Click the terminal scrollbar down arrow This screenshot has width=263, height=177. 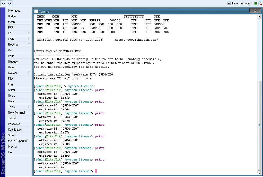click(259, 173)
